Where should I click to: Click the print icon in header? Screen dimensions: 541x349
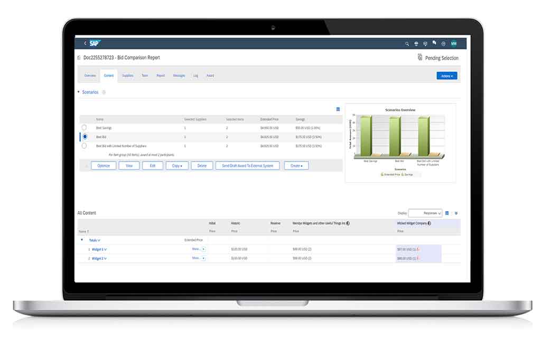416,44
